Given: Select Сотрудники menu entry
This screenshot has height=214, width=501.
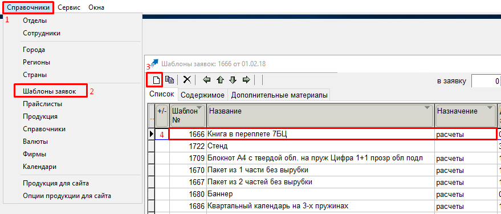Looking at the screenshot, I should click(x=42, y=33).
